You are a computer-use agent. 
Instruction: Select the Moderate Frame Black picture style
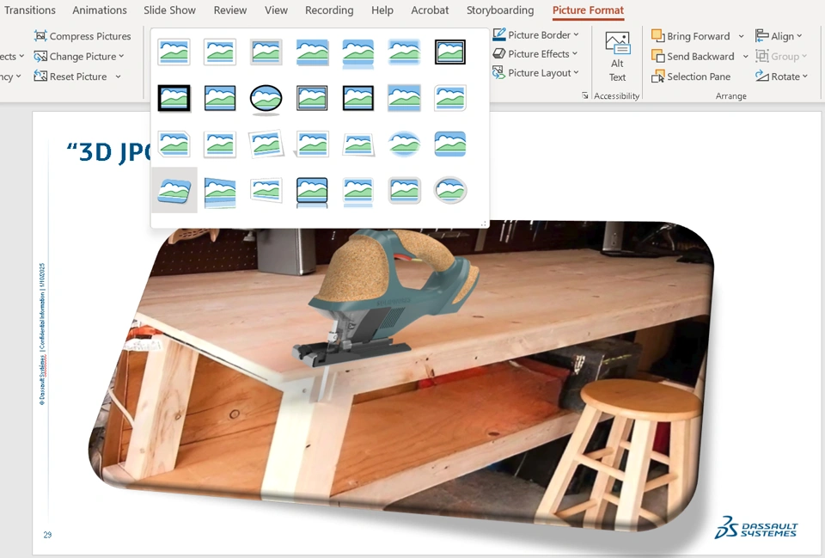pyautogui.click(x=357, y=98)
